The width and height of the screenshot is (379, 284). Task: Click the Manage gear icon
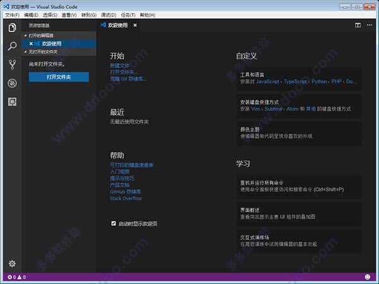point(13,263)
